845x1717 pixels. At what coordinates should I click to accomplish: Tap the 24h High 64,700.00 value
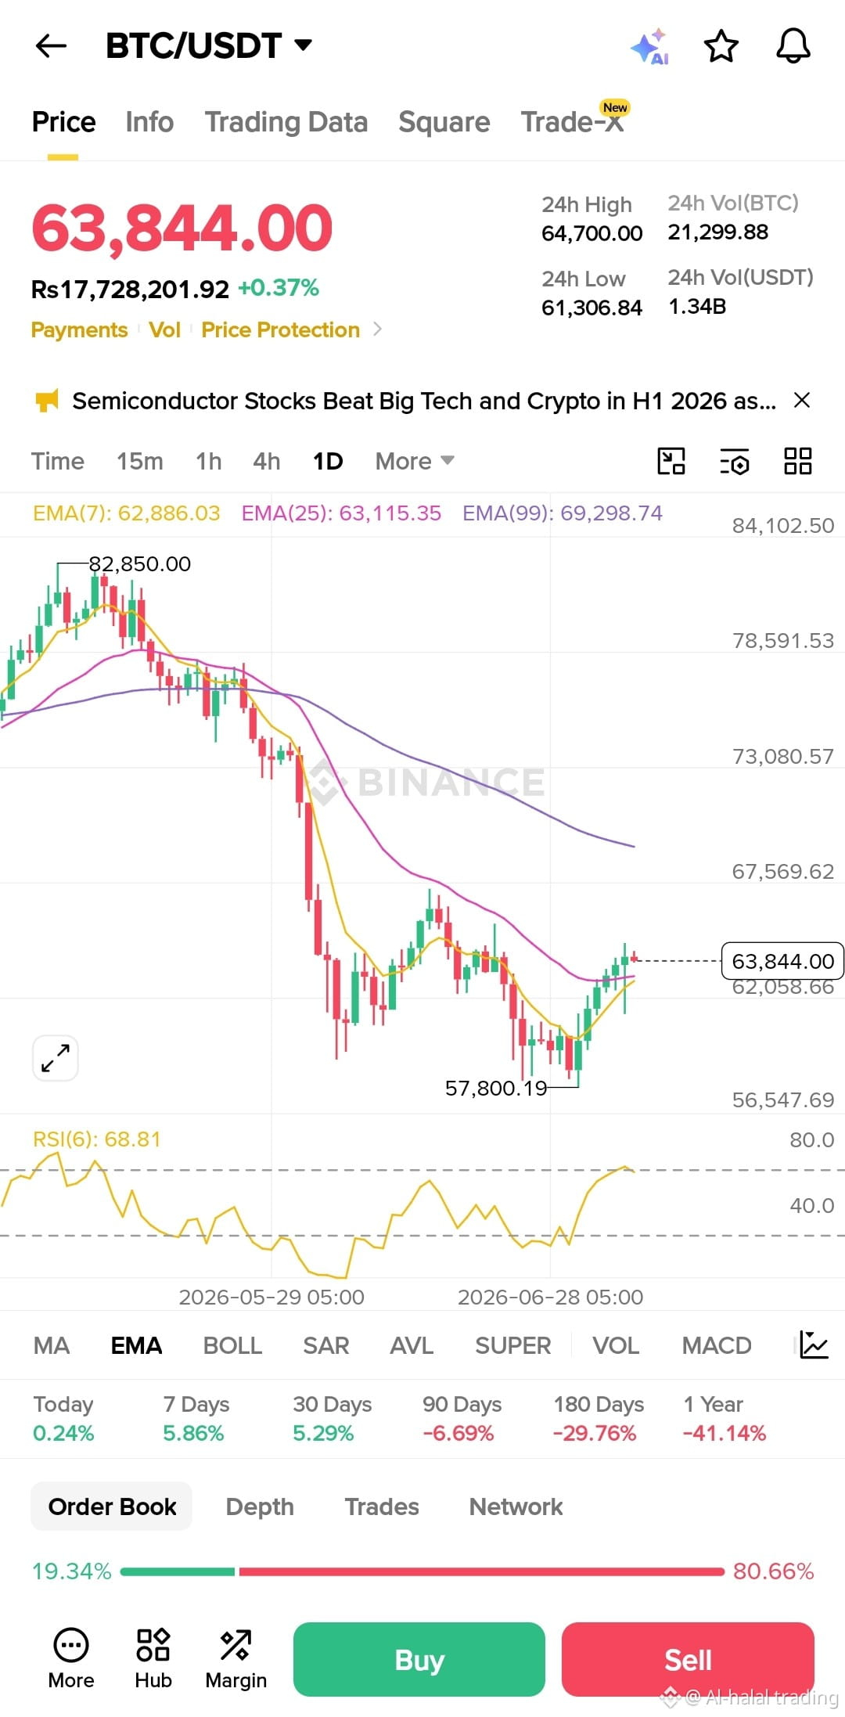pos(592,233)
